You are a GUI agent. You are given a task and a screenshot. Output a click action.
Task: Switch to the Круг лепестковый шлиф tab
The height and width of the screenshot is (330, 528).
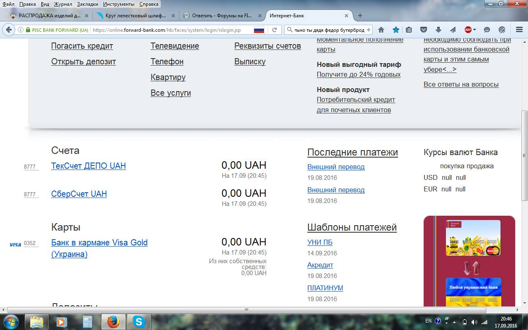pyautogui.click(x=136, y=16)
